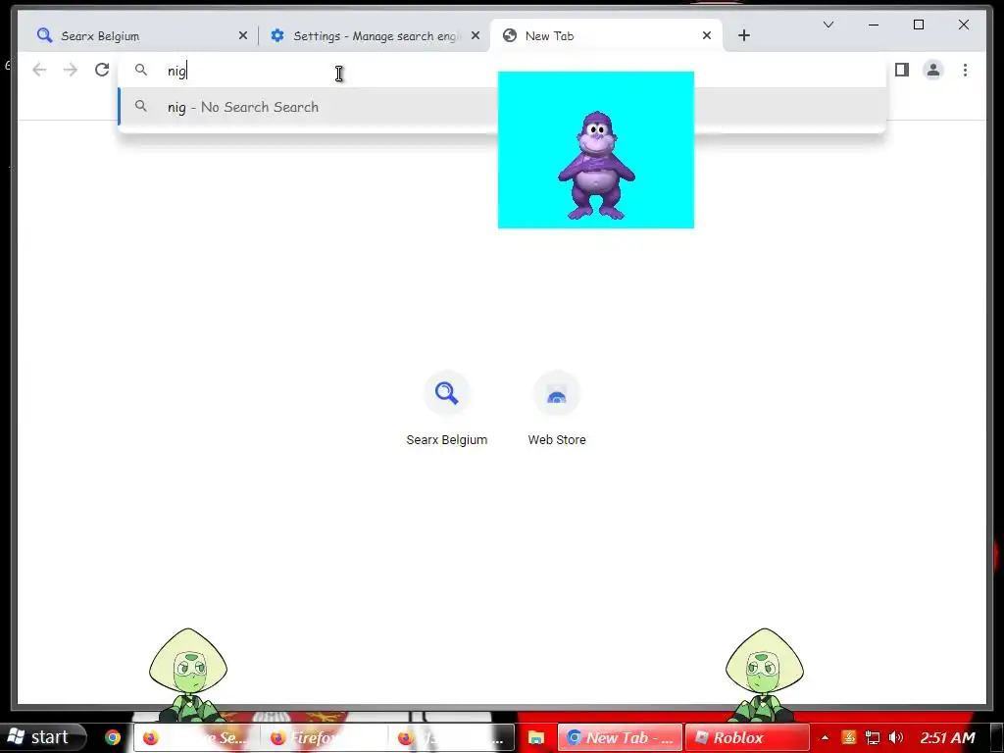Select the New Tab Chrome taskbar button
1004x753 pixels.
(620, 738)
